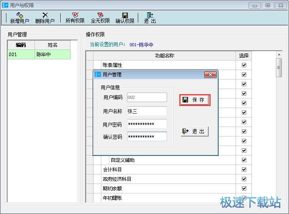Image resolution: width=289 pixels, height=214 pixels.
Task: Select the 期初余额 function row
Action: [x=169, y=188]
